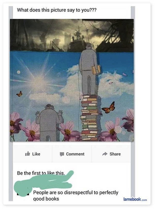Click the thumbs-up Like icon
The height and width of the screenshot is (209, 155).
(27, 154)
